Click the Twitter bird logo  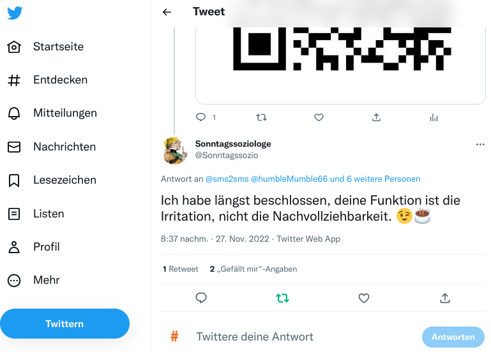[15, 13]
